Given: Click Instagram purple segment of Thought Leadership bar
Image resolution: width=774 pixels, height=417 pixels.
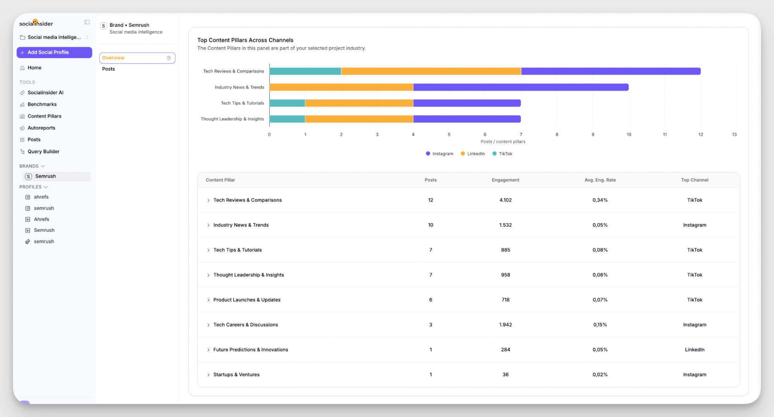Looking at the screenshot, I should [467, 119].
